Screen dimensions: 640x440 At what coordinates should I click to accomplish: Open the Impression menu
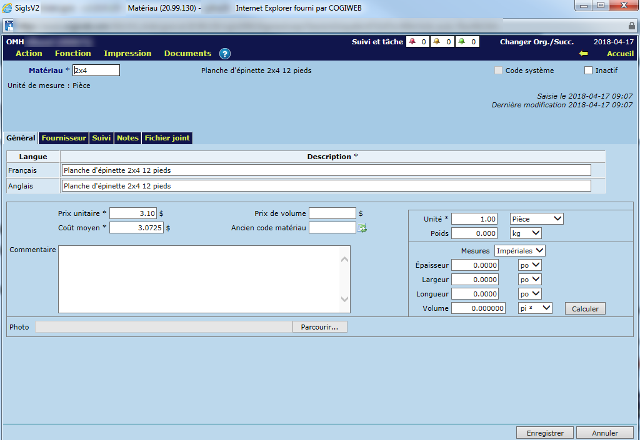click(x=127, y=54)
